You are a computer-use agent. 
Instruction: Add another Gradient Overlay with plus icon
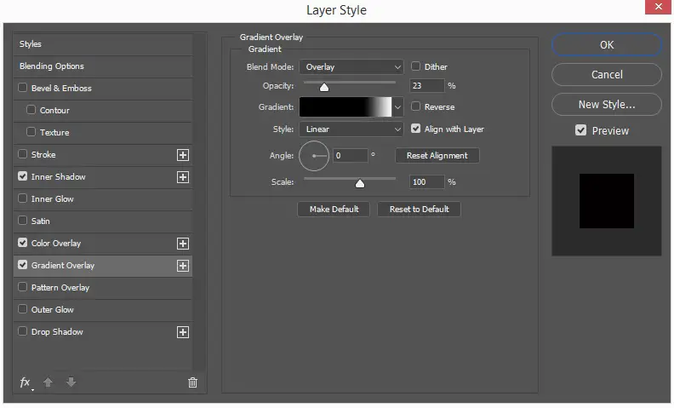pyautogui.click(x=183, y=266)
